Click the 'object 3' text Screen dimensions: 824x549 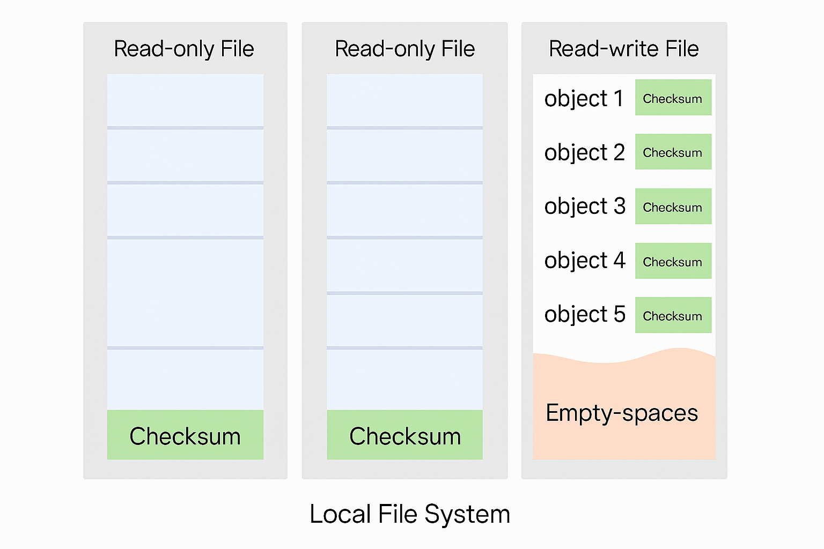tap(585, 206)
